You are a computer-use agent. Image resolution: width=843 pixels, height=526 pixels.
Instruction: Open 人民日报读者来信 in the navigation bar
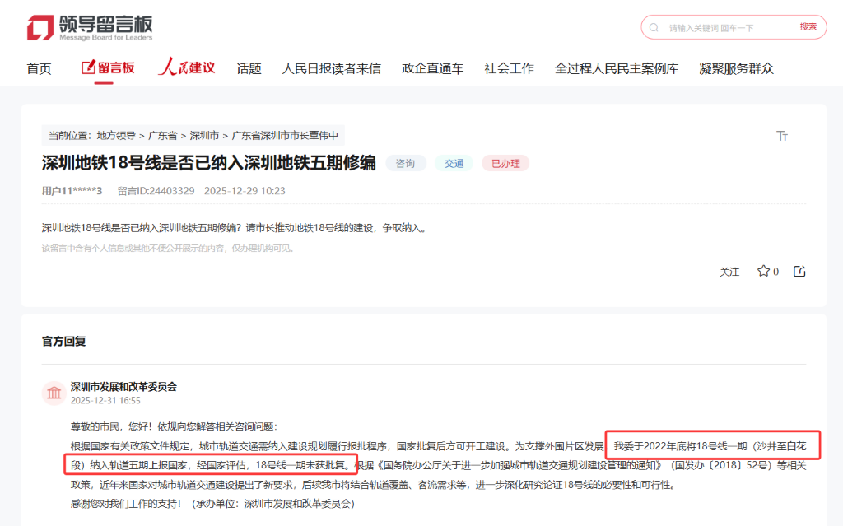pyautogui.click(x=331, y=68)
